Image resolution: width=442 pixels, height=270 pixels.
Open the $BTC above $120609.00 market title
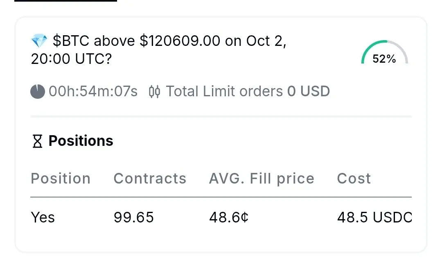[x=169, y=41]
